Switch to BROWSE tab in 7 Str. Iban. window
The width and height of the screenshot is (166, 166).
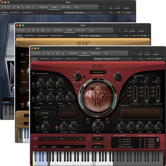58,30
